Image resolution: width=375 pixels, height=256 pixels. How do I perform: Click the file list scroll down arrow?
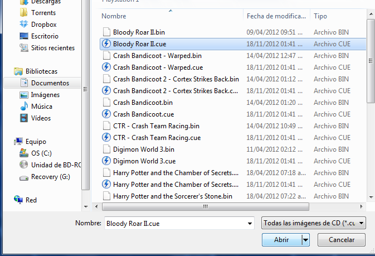pos(371,197)
